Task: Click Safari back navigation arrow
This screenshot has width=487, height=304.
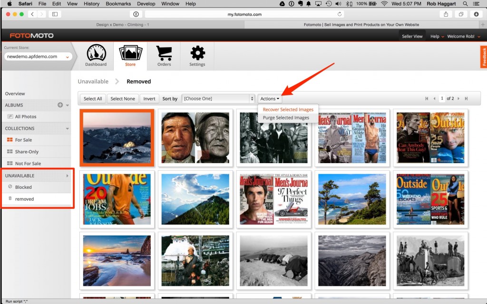Action: coord(32,14)
